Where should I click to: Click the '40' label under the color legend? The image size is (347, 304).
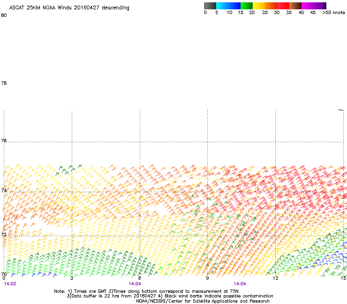301,13
